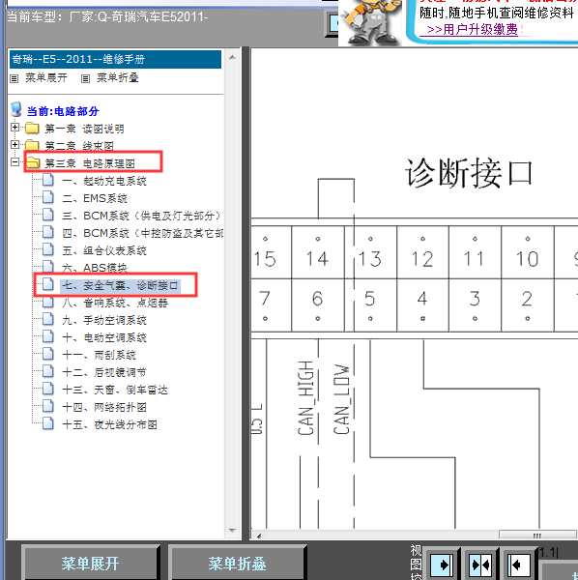Click diagram horizontal scrollbar left arrow

point(259,536)
